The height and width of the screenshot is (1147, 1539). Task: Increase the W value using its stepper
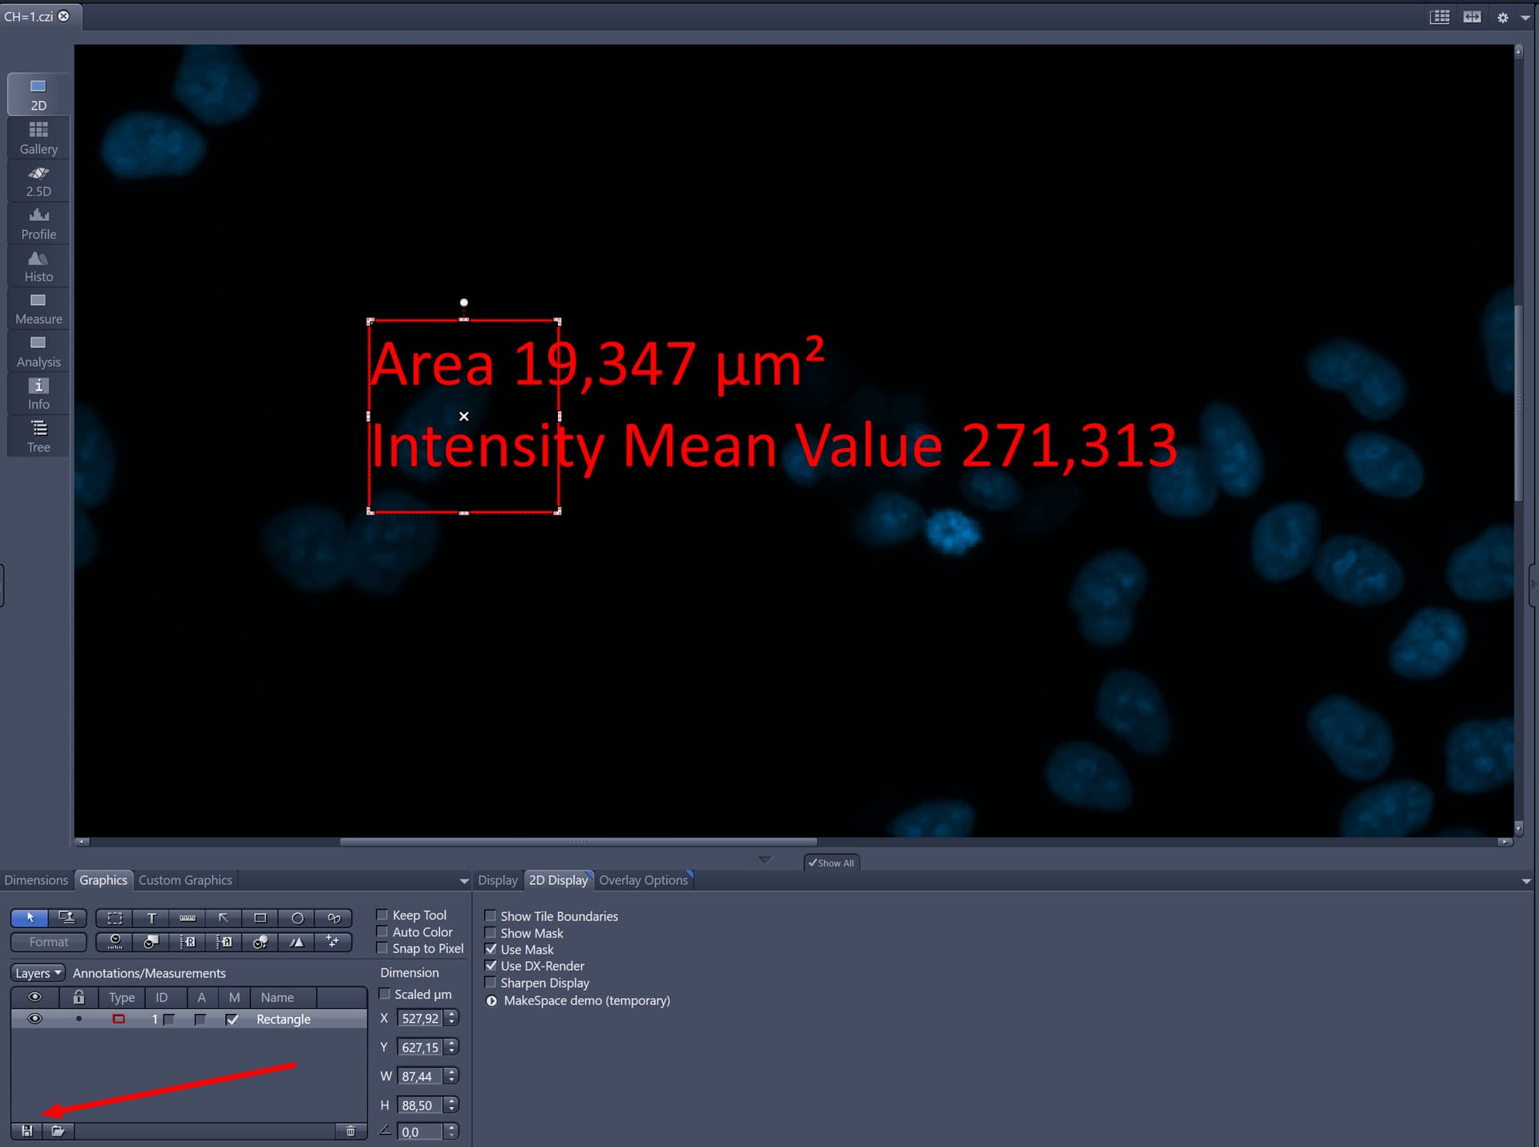coord(452,1072)
